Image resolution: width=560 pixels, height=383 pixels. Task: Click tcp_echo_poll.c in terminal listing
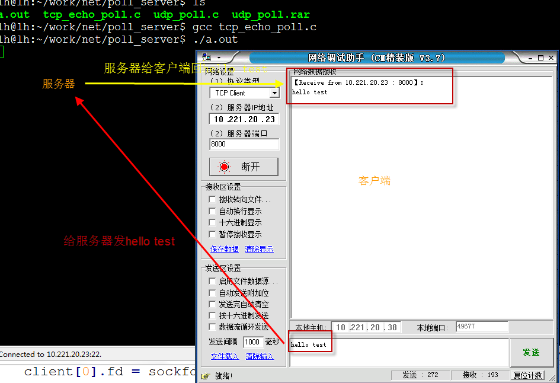pyautogui.click(x=92, y=15)
